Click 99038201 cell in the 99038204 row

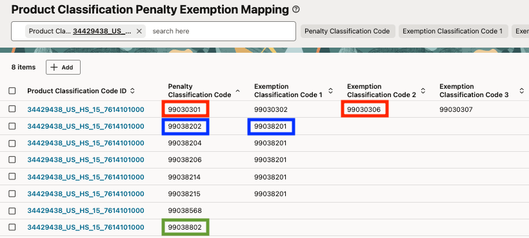270,143
